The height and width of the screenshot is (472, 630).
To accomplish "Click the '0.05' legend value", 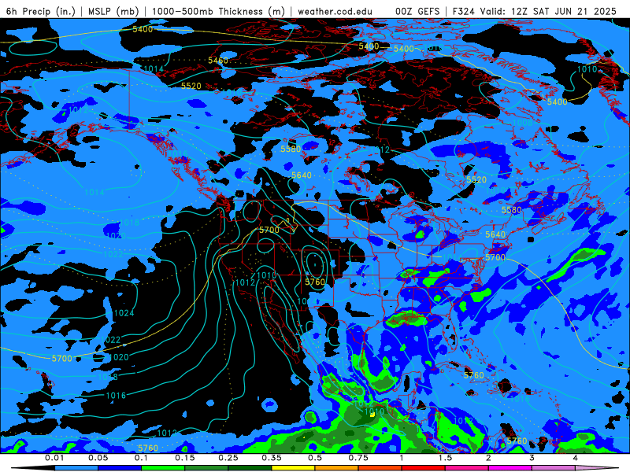I will (98, 458).
